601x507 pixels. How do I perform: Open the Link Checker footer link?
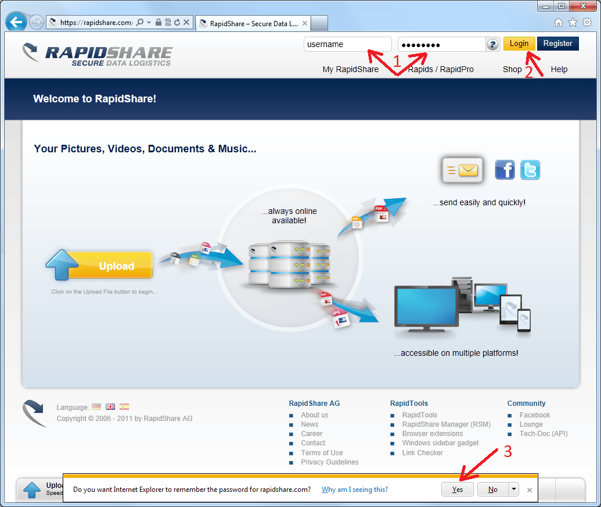(422, 453)
